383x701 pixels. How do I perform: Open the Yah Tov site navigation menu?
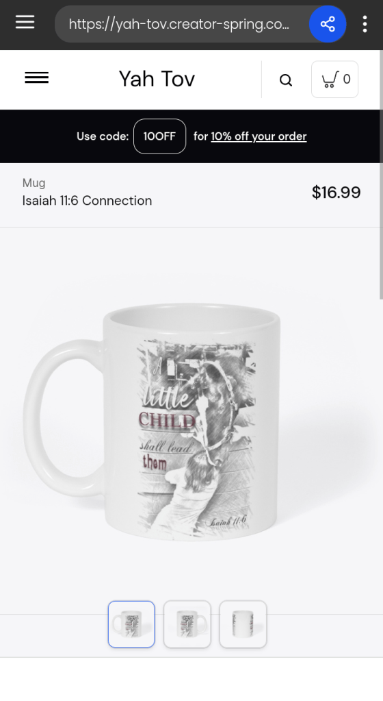[x=37, y=78]
